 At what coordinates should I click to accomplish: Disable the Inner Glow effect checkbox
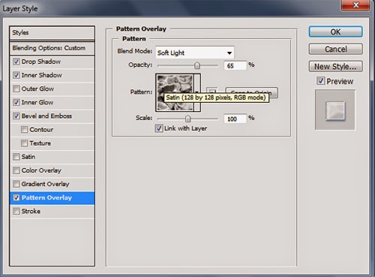point(16,102)
